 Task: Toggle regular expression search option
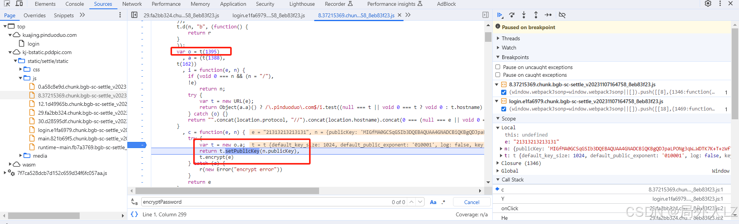point(443,202)
